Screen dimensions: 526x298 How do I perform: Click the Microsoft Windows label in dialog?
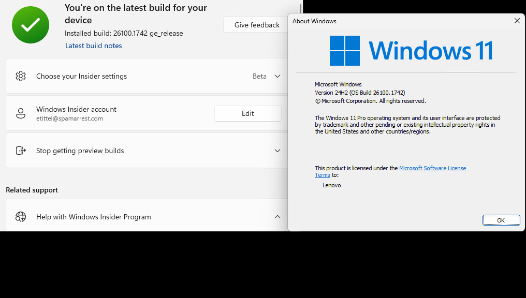(x=338, y=84)
